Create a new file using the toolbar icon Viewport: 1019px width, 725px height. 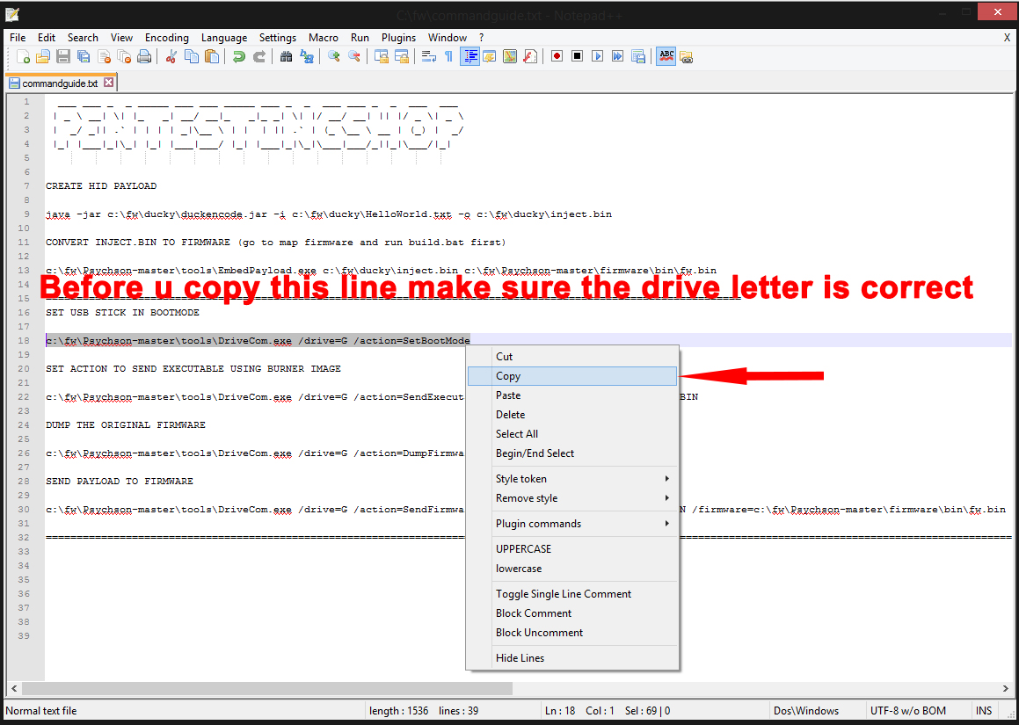pyautogui.click(x=23, y=56)
